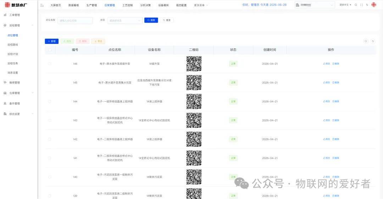383x199 pixels.
Task: Open the company selector with building icon
Action: 315,5
